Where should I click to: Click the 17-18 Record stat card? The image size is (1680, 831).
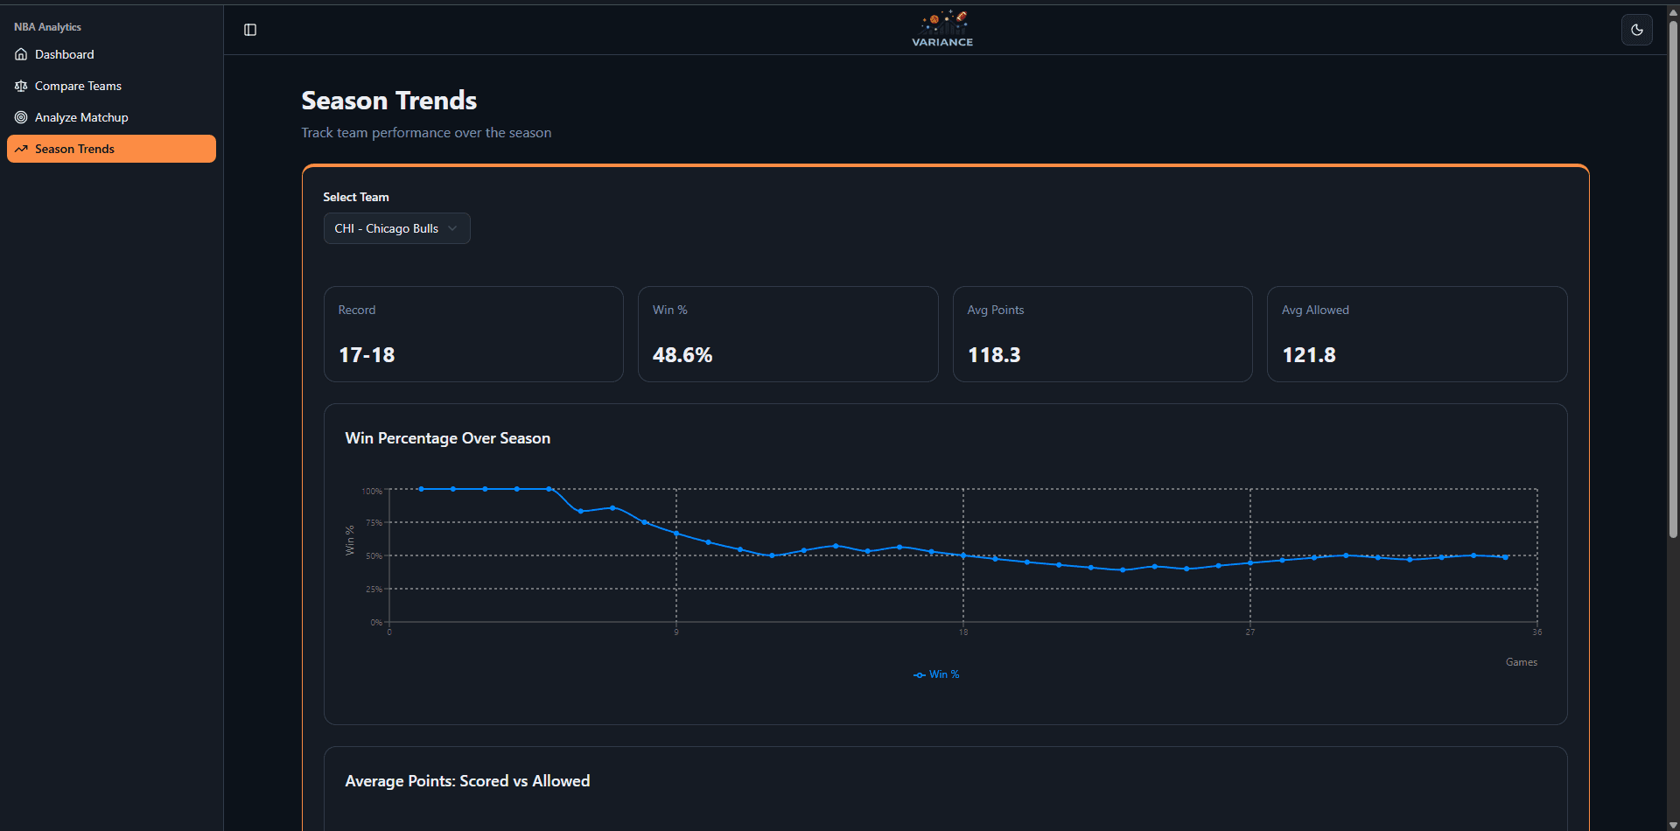(472, 334)
